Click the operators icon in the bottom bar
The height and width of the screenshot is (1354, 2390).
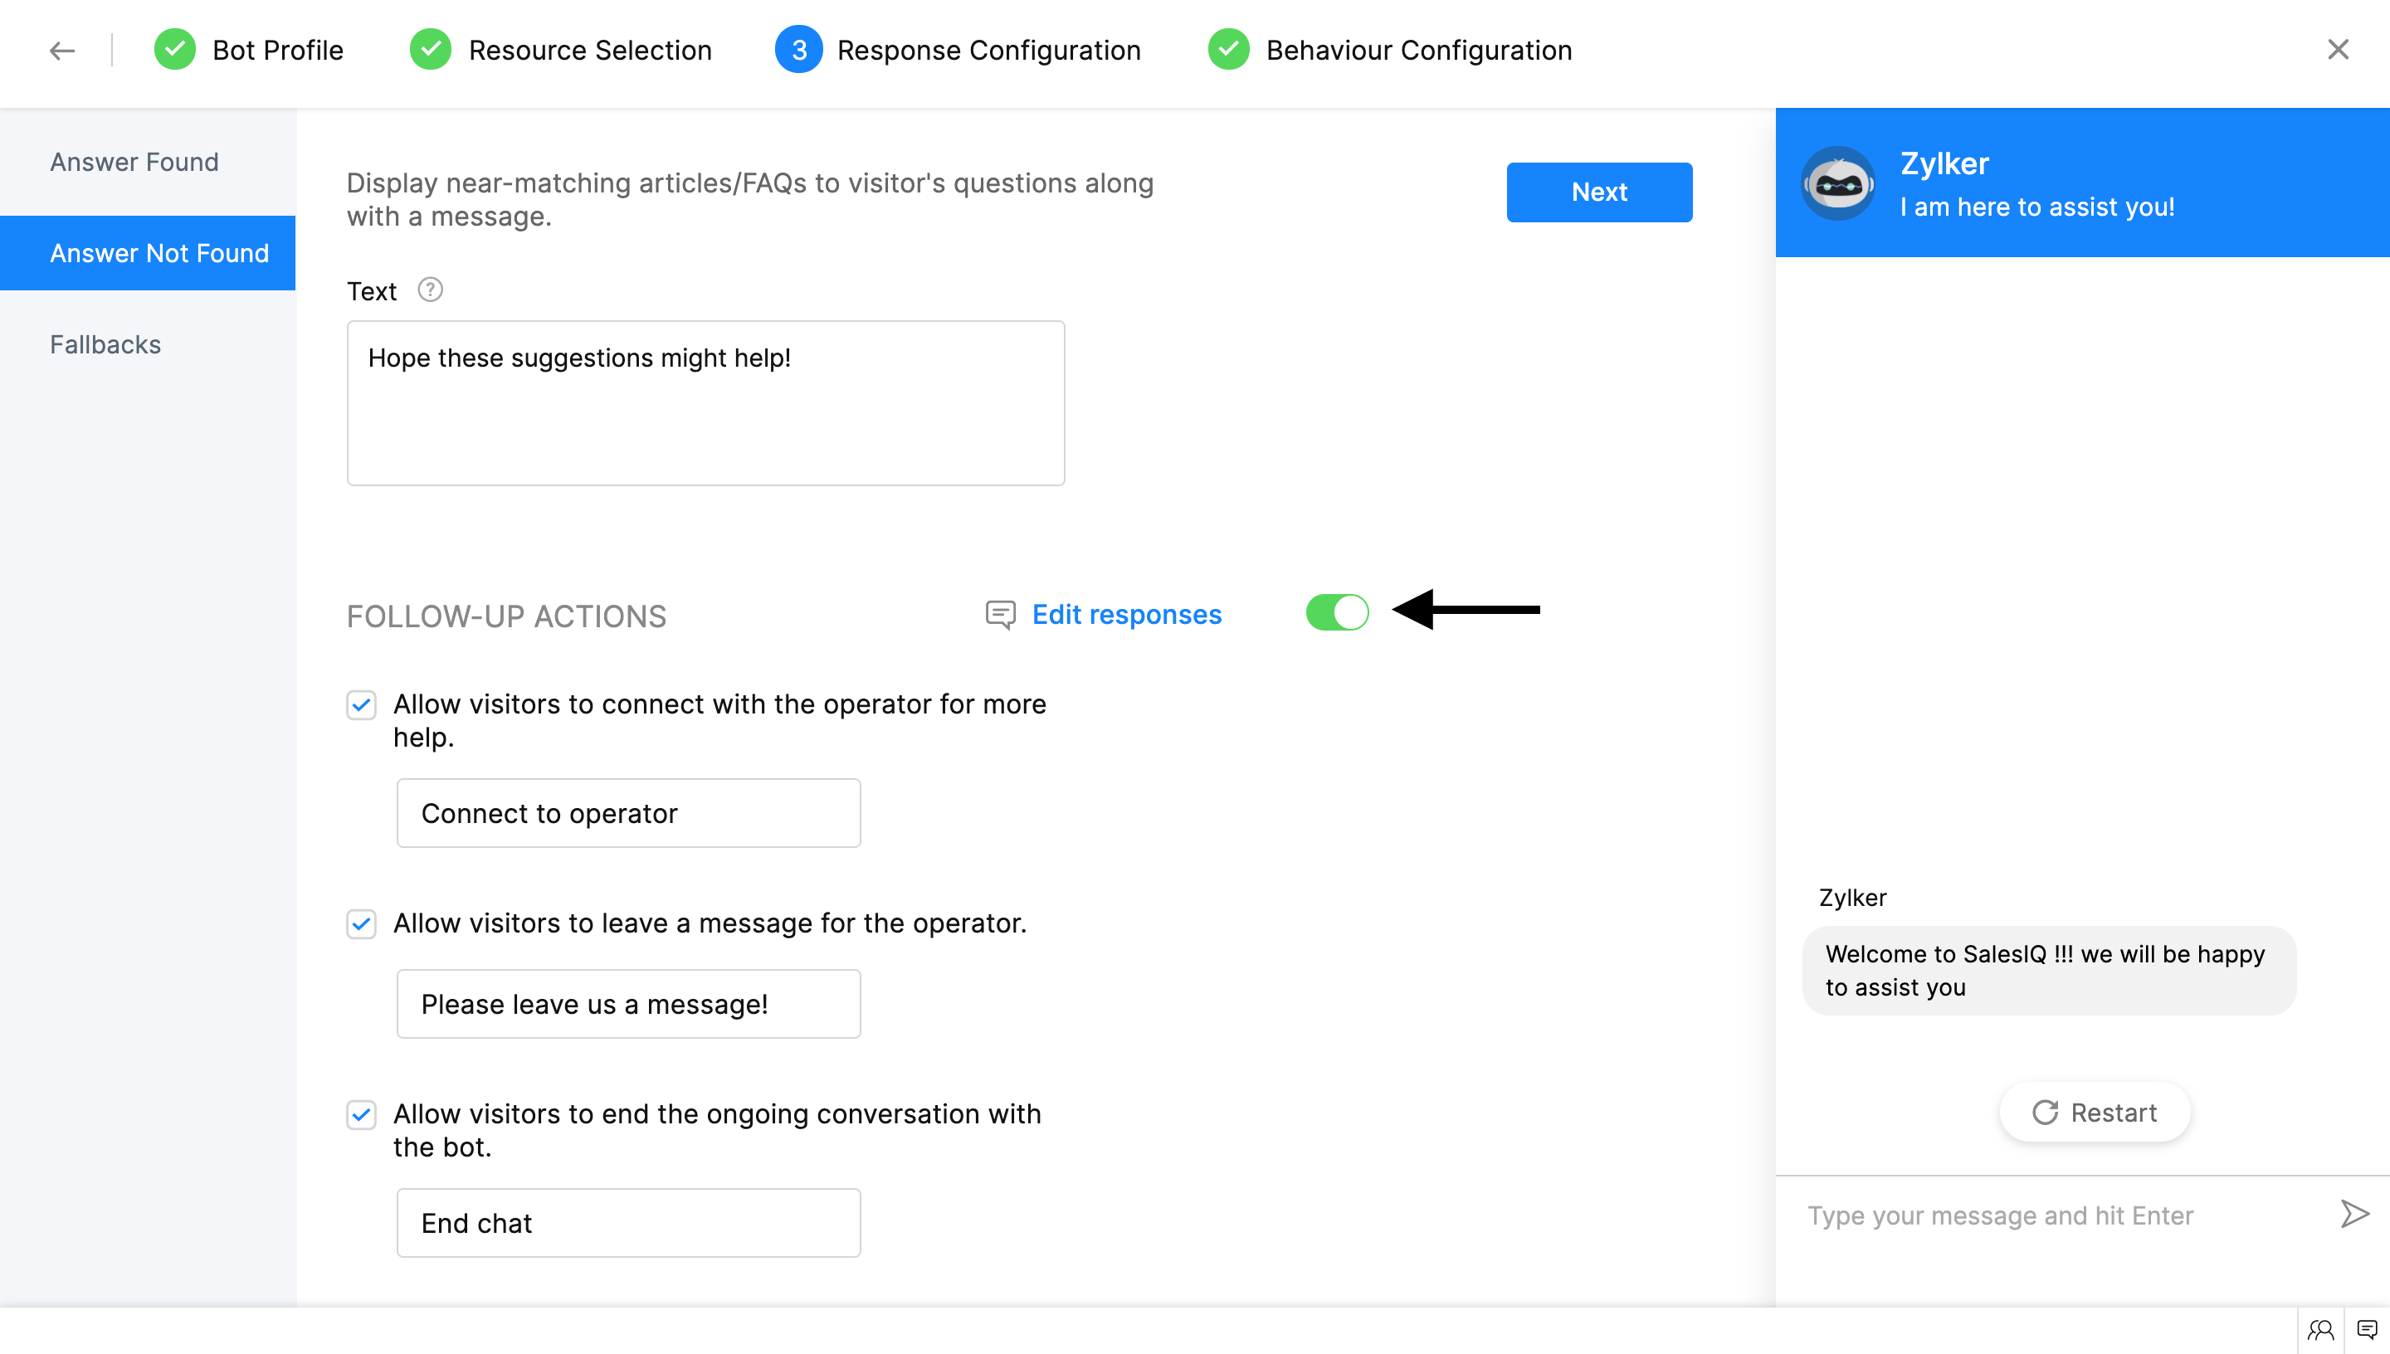point(2320,1330)
